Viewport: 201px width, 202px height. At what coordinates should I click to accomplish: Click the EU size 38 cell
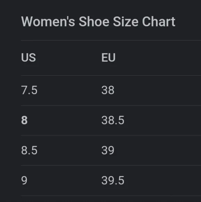(x=108, y=90)
